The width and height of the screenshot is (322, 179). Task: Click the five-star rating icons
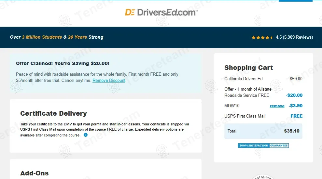(x=262, y=37)
